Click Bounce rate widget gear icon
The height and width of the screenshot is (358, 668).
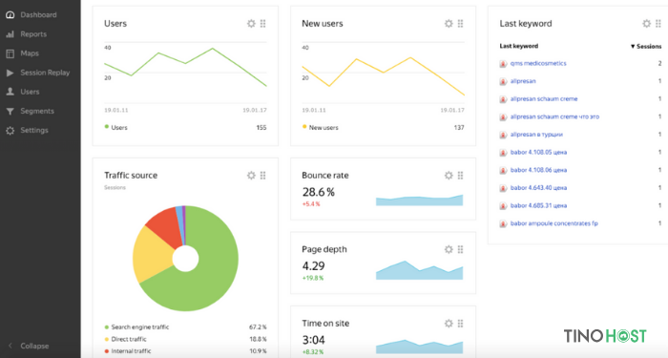(x=449, y=175)
